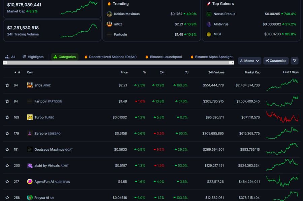
Task: Open Decentralized Science (DeSci) tab
Action: click(x=110, y=57)
